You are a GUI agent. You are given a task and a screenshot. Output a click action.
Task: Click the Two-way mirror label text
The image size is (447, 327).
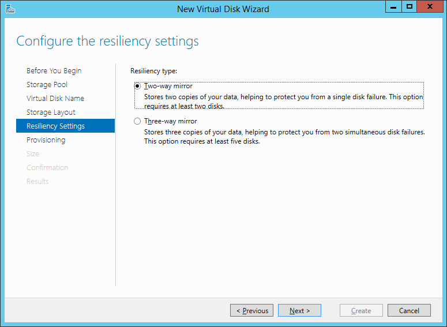pyautogui.click(x=168, y=86)
